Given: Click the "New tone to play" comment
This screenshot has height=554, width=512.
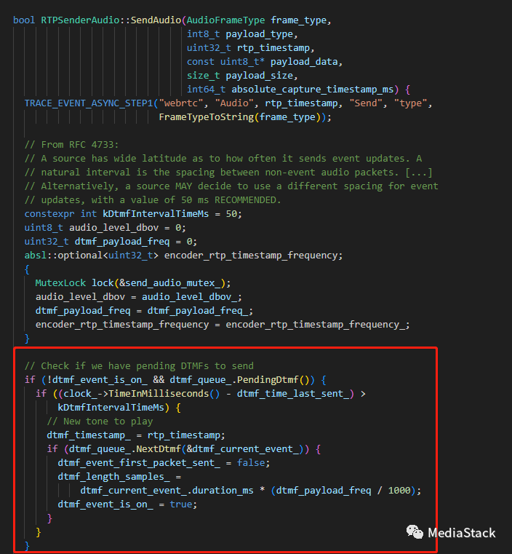Looking at the screenshot, I should point(100,421).
